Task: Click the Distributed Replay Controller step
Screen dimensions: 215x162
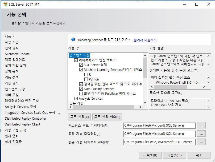Action: 25,119
